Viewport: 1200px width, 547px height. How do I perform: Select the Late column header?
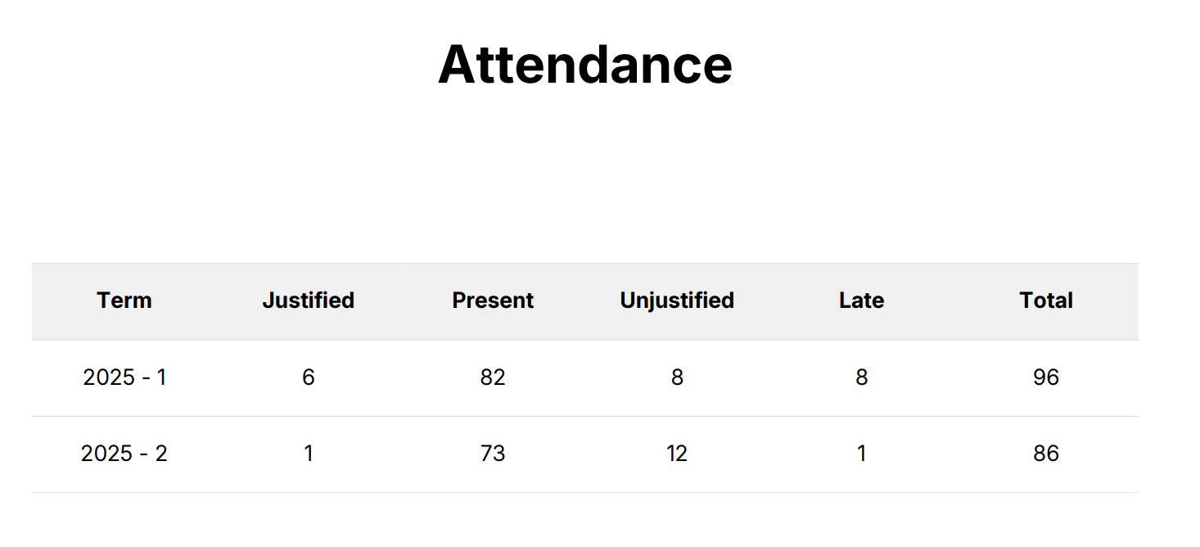point(861,301)
